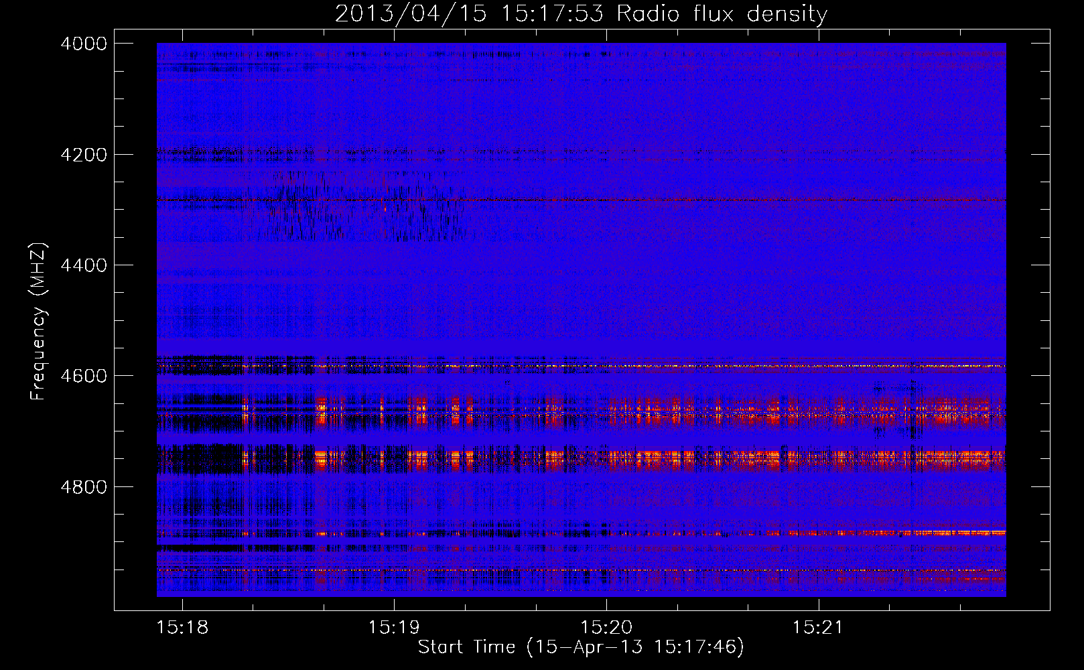This screenshot has width=1084, height=670.
Task: Click the 'Start Time (15-Apr-13 15:17:46)' axis label
Action: pos(581,647)
